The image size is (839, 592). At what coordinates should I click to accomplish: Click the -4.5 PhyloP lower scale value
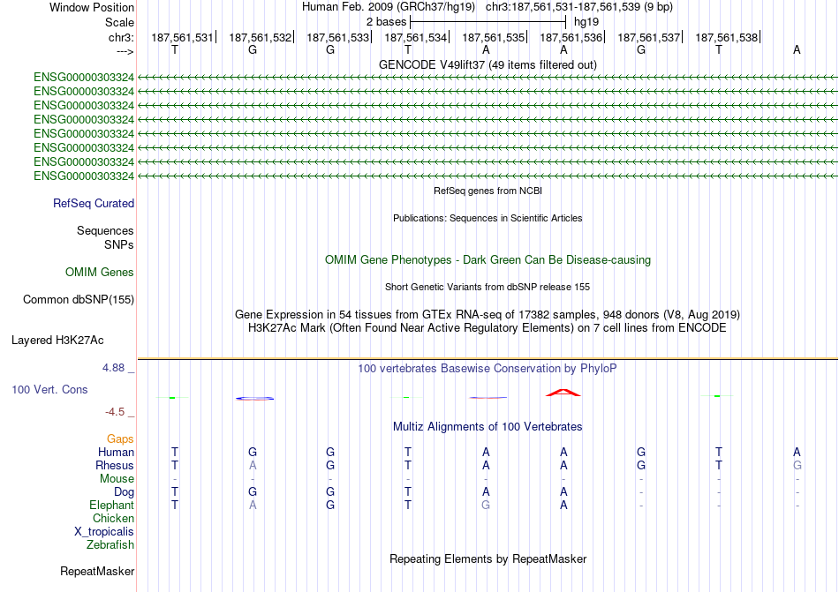[115, 412]
